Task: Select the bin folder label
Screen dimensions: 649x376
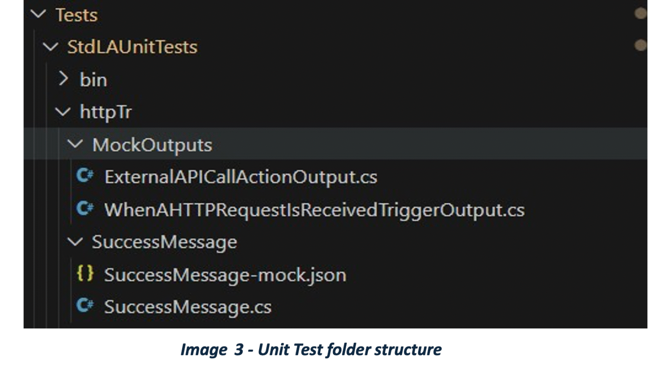Action: [93, 80]
